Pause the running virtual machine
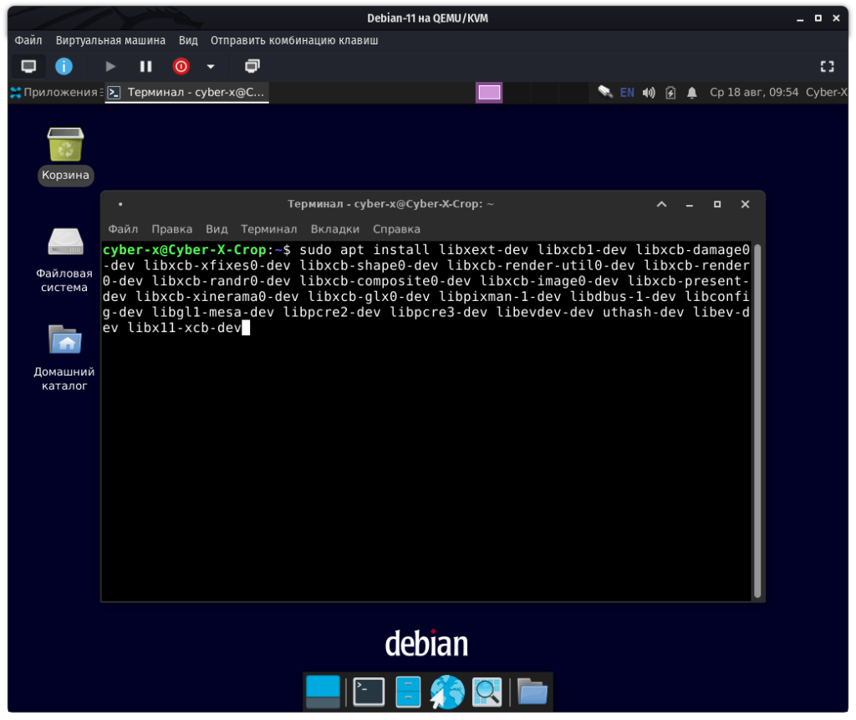 [x=145, y=66]
